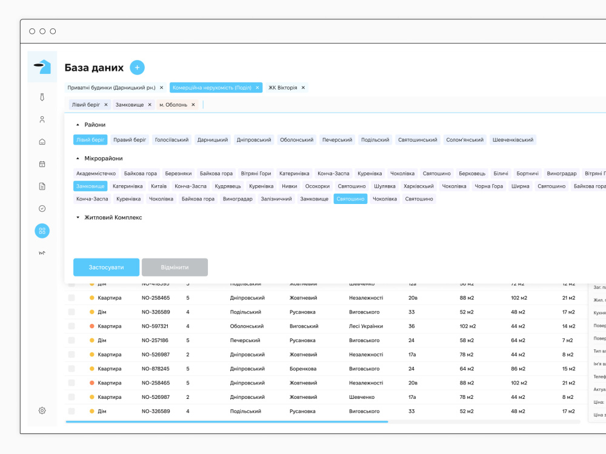Select the Шулявка microdistrict chip
Image resolution: width=606 pixels, height=454 pixels.
point(385,186)
